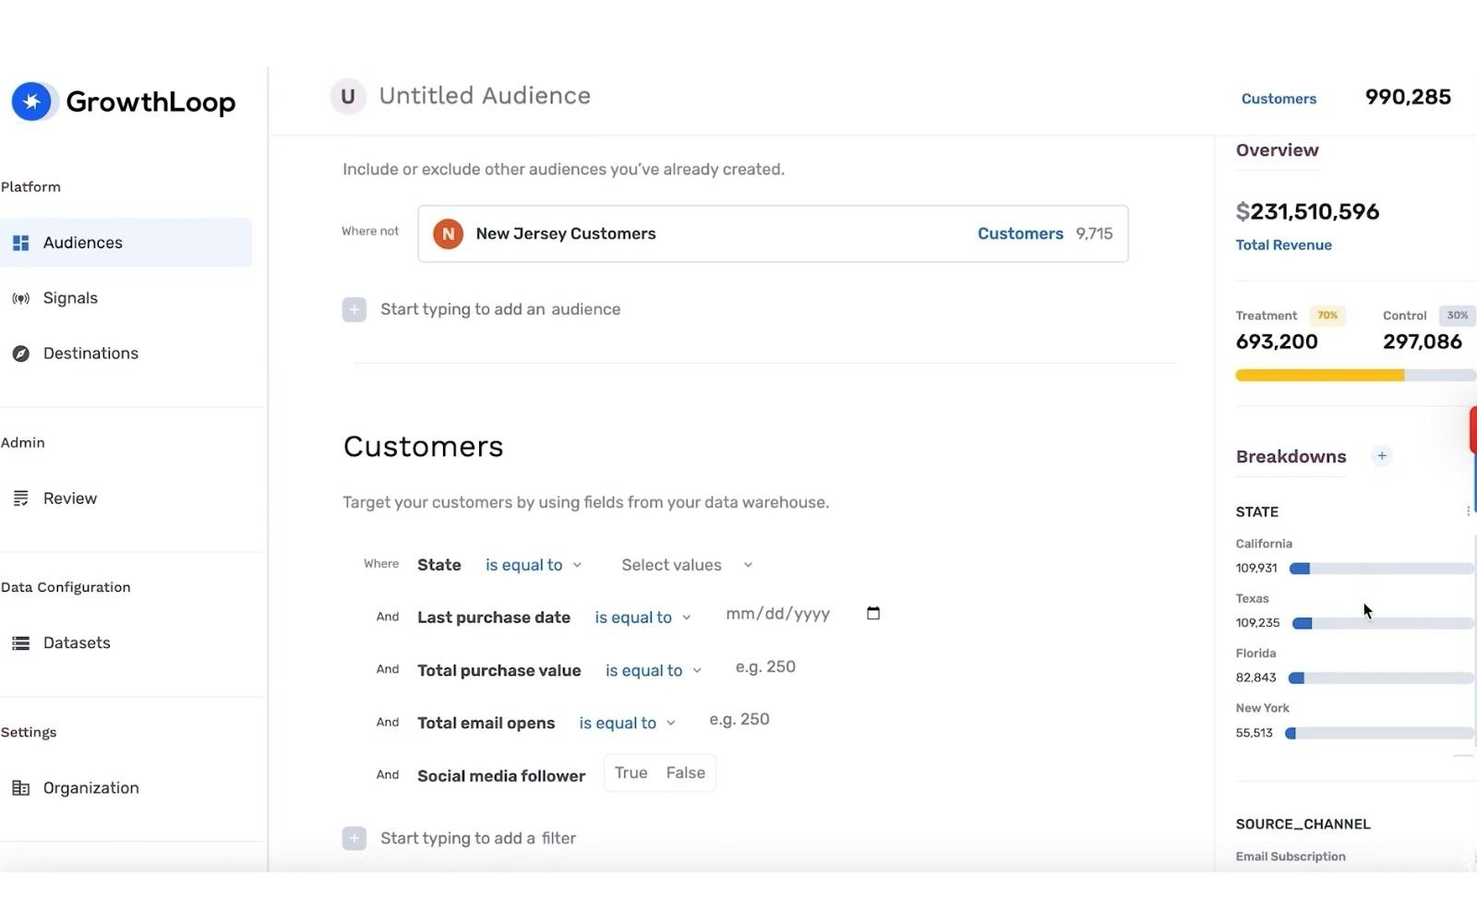The width and height of the screenshot is (1477, 923).
Task: Click the Review icon under Admin
Action: 21,497
